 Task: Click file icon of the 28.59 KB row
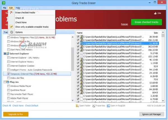coord(81,37)
